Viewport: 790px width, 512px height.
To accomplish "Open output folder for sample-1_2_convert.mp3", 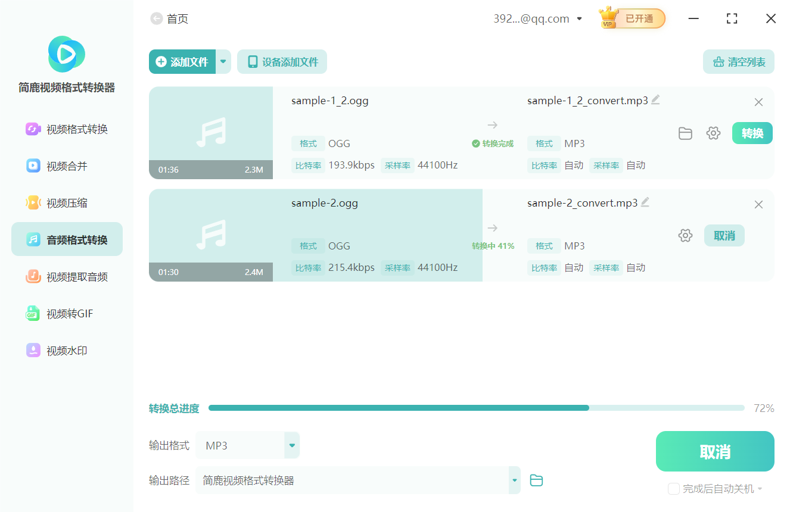I will coord(685,133).
